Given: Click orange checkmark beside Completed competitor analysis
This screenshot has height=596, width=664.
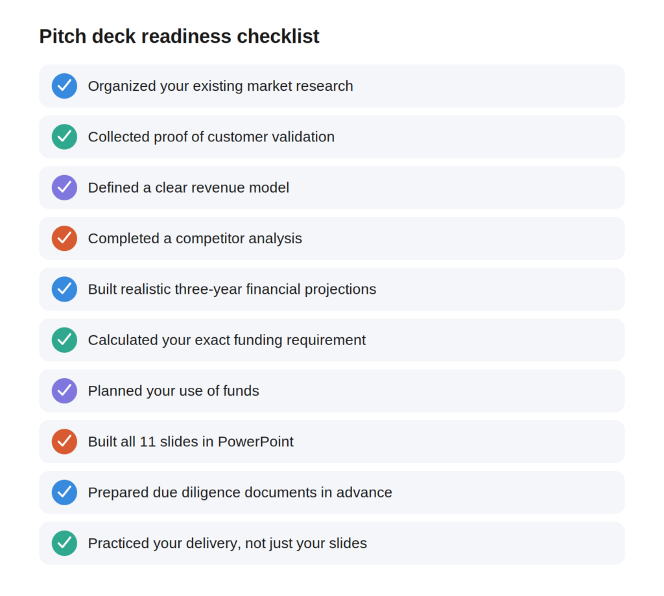Looking at the screenshot, I should 64,239.
